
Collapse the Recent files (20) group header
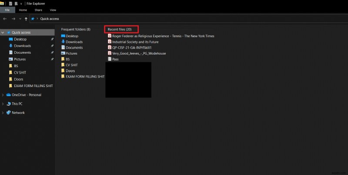click(x=120, y=29)
